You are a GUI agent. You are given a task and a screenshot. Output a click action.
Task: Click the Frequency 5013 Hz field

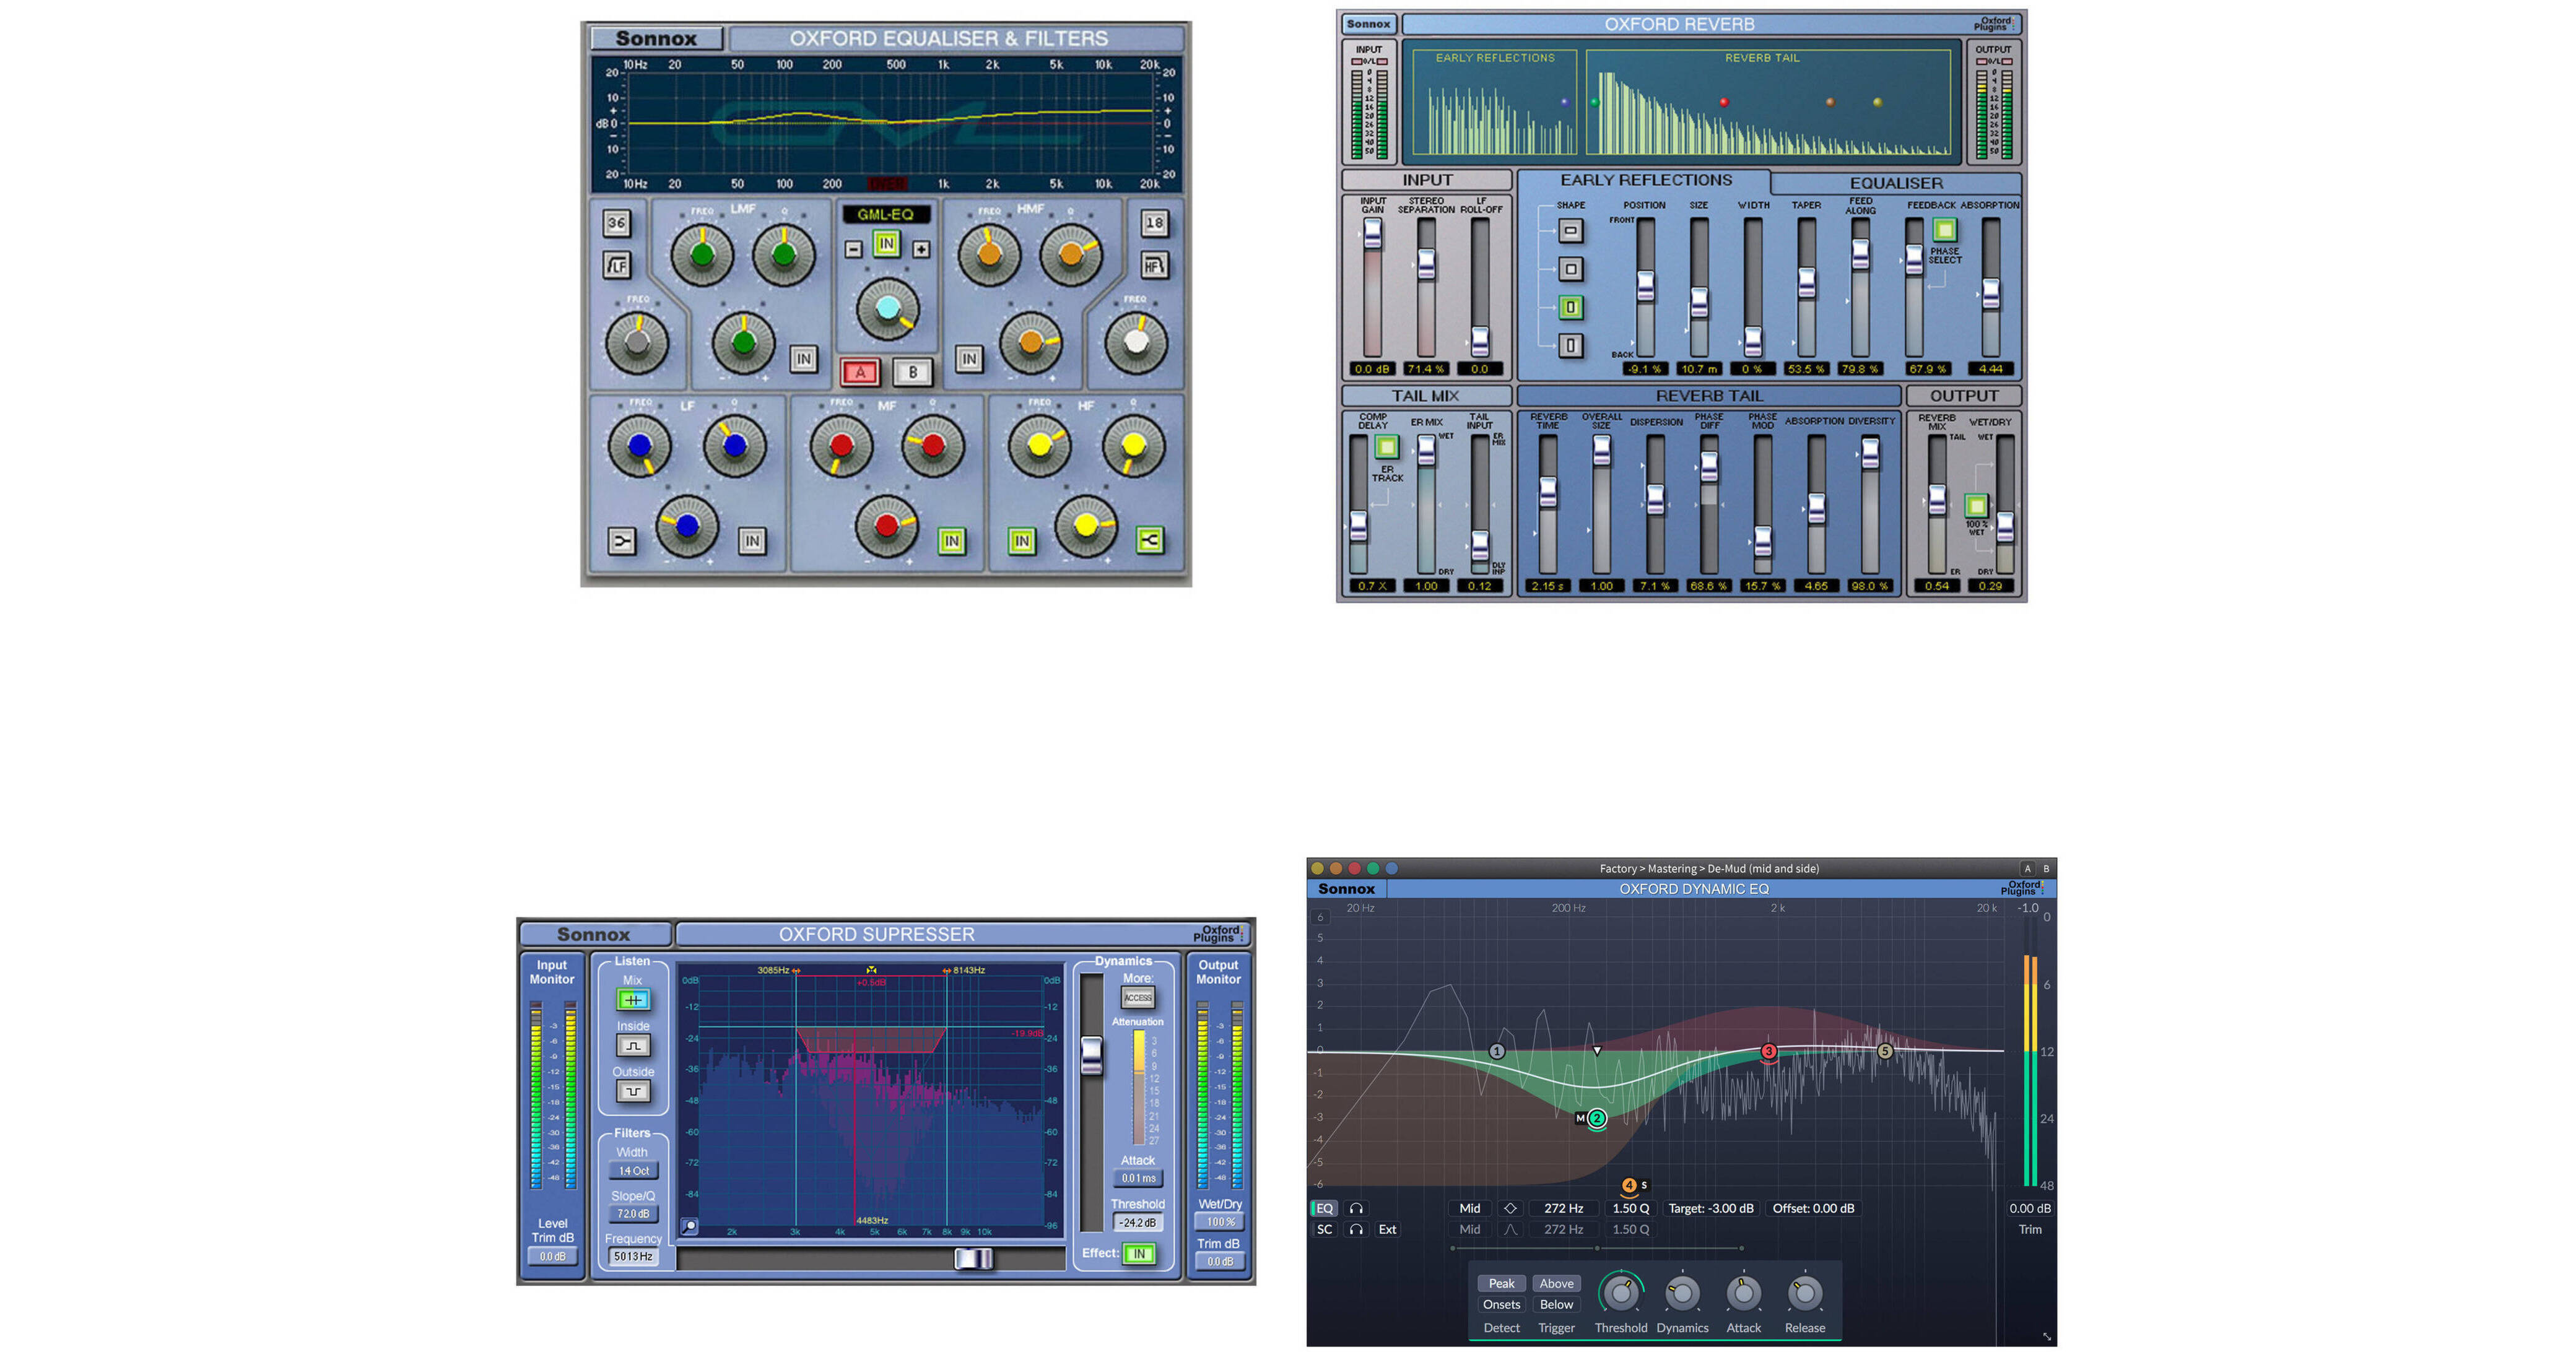[633, 1257]
